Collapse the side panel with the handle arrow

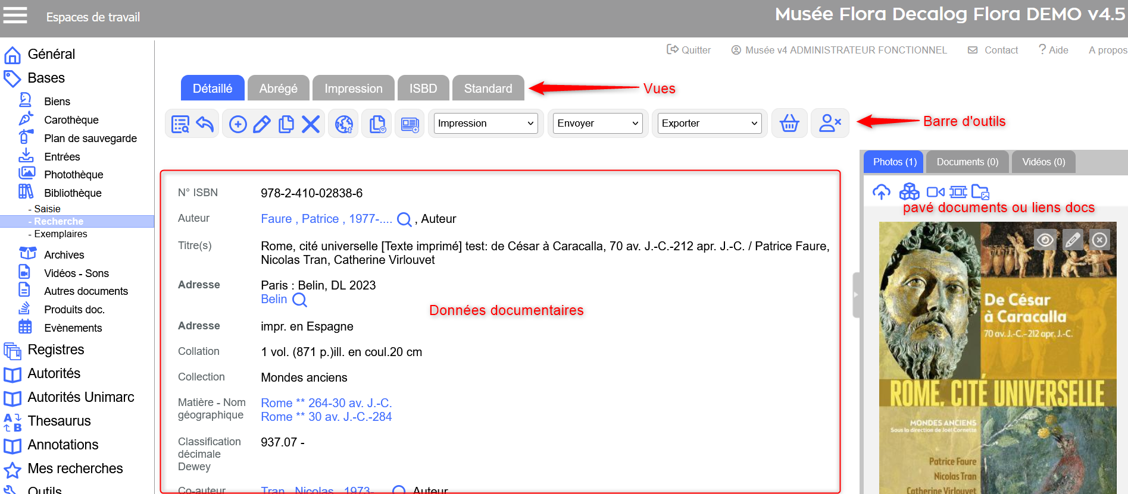[857, 295]
